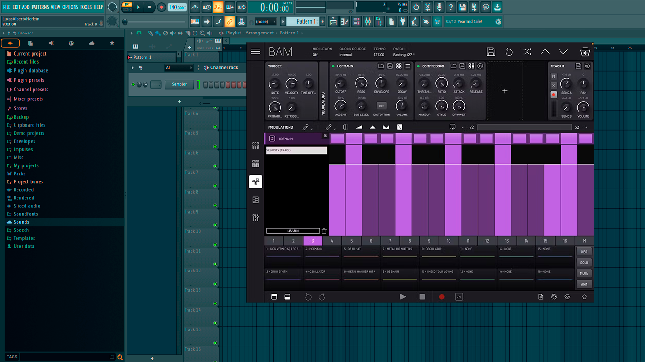Image resolution: width=645 pixels, height=362 pixels.
Task: Add a module with the plus slot
Action: [x=505, y=91]
